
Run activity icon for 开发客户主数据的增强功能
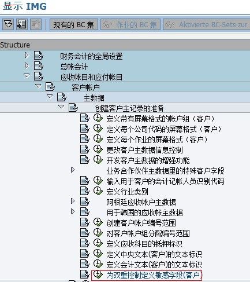pos(98,160)
